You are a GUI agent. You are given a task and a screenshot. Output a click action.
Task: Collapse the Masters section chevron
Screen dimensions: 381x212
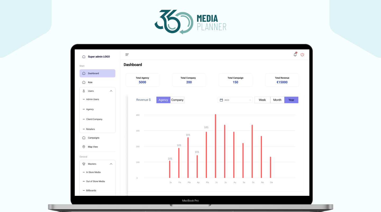[x=111, y=164]
